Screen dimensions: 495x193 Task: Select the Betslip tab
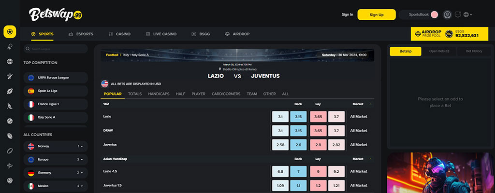click(406, 52)
